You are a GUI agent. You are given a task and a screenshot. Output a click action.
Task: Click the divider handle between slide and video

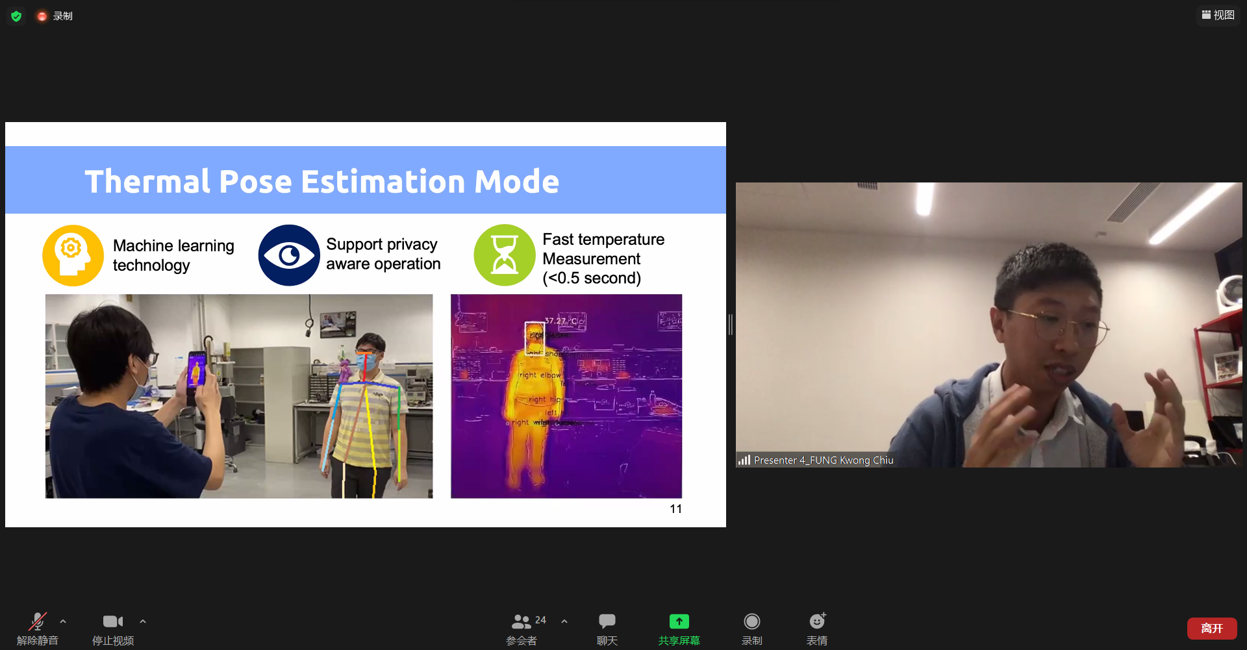click(731, 325)
